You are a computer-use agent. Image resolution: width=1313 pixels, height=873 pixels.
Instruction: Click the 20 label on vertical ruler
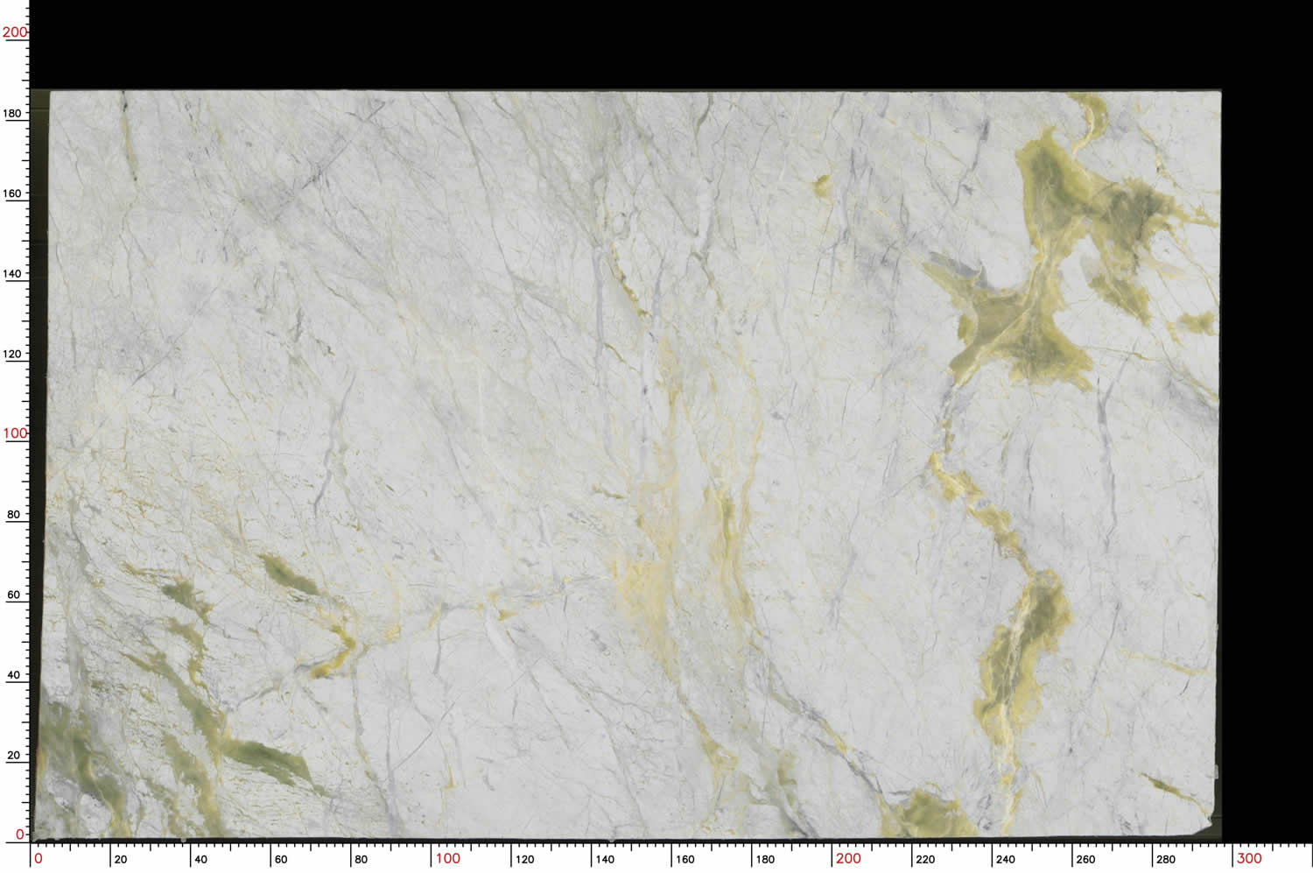tap(13, 755)
